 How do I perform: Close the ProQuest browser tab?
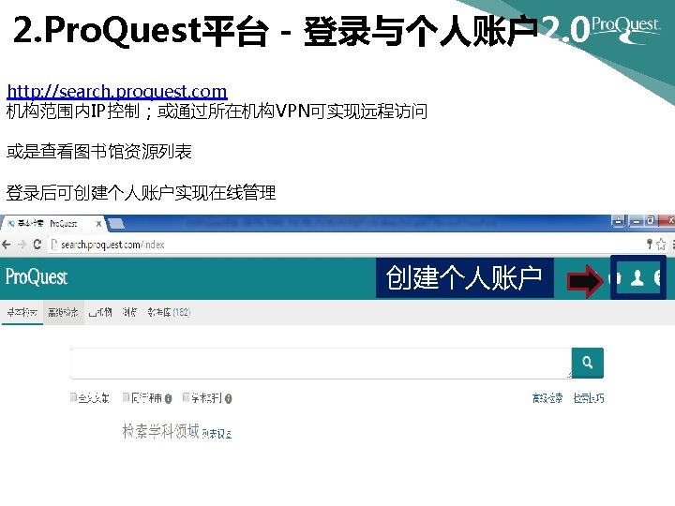pos(98,224)
